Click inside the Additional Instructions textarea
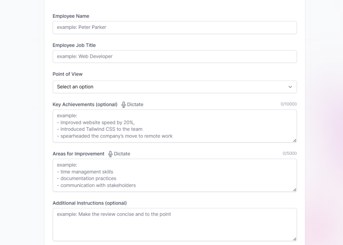Viewport: 343px width, 245px height. 175,224
